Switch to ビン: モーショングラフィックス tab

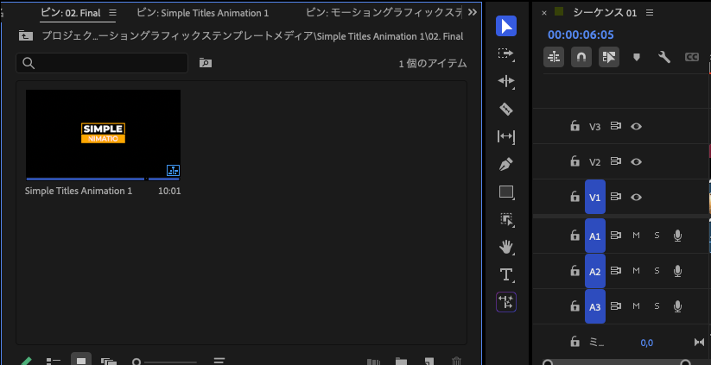point(384,13)
